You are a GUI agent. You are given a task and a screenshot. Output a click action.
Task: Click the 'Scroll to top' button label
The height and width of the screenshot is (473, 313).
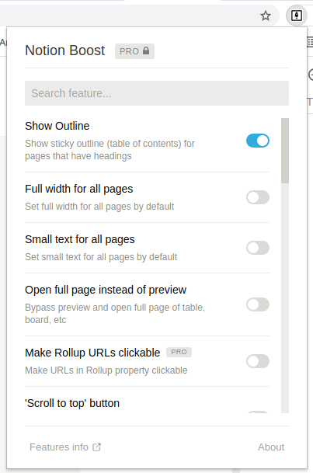coord(72,403)
